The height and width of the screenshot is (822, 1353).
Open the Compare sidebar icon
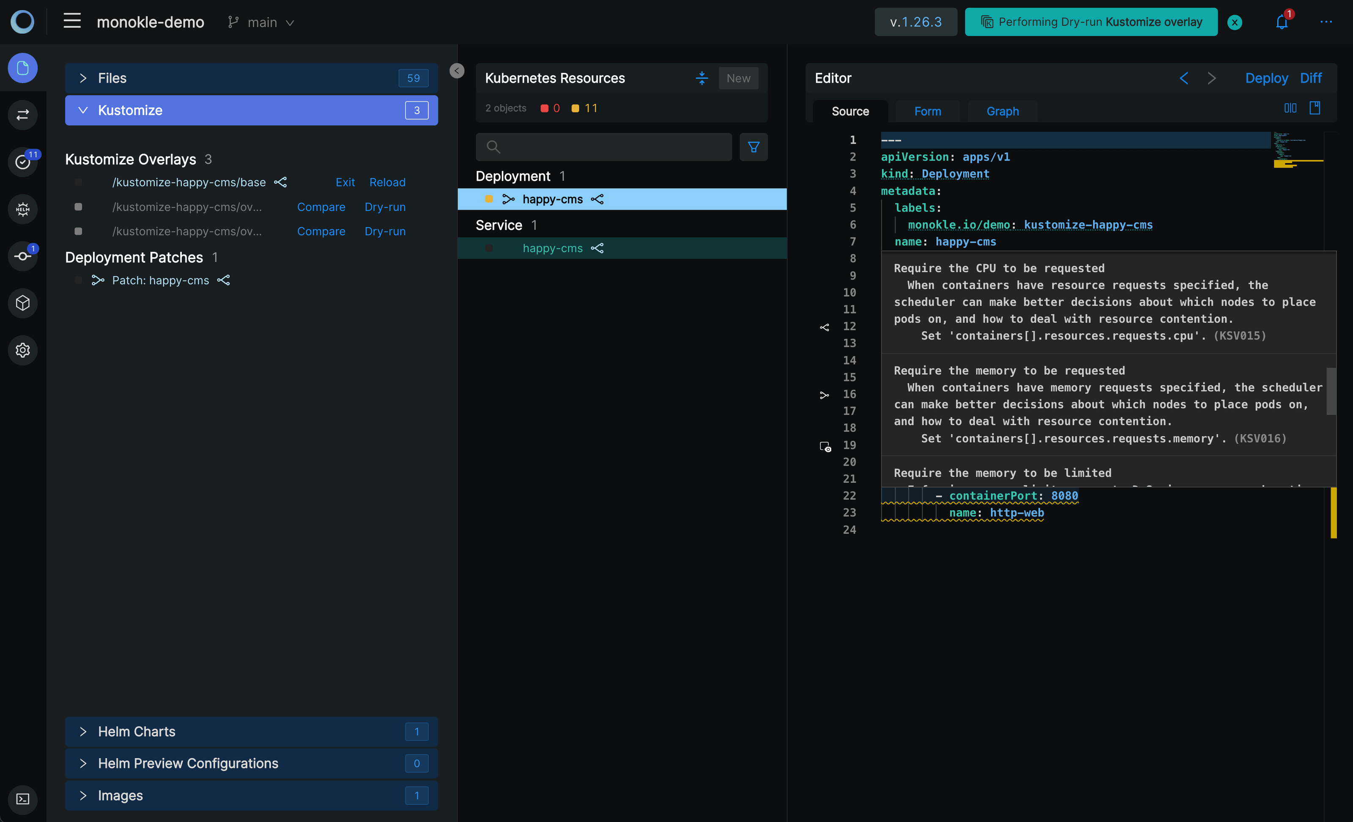[x=22, y=115]
